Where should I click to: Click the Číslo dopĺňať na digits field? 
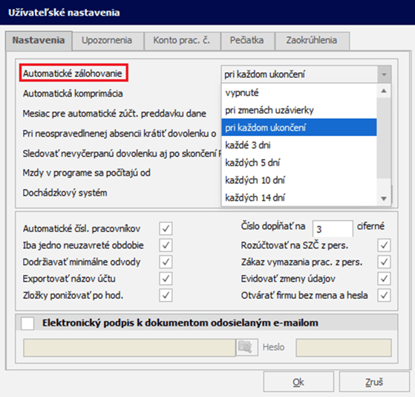[333, 228]
